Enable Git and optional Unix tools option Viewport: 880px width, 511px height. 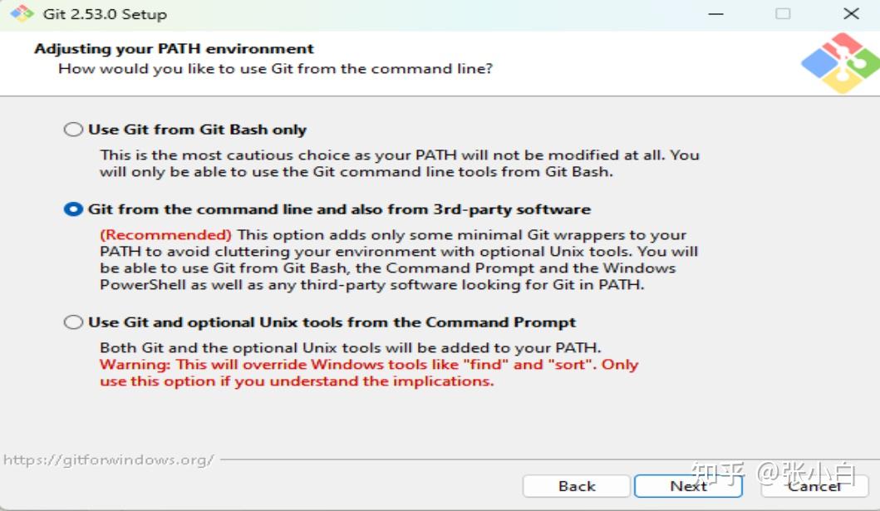coord(74,322)
